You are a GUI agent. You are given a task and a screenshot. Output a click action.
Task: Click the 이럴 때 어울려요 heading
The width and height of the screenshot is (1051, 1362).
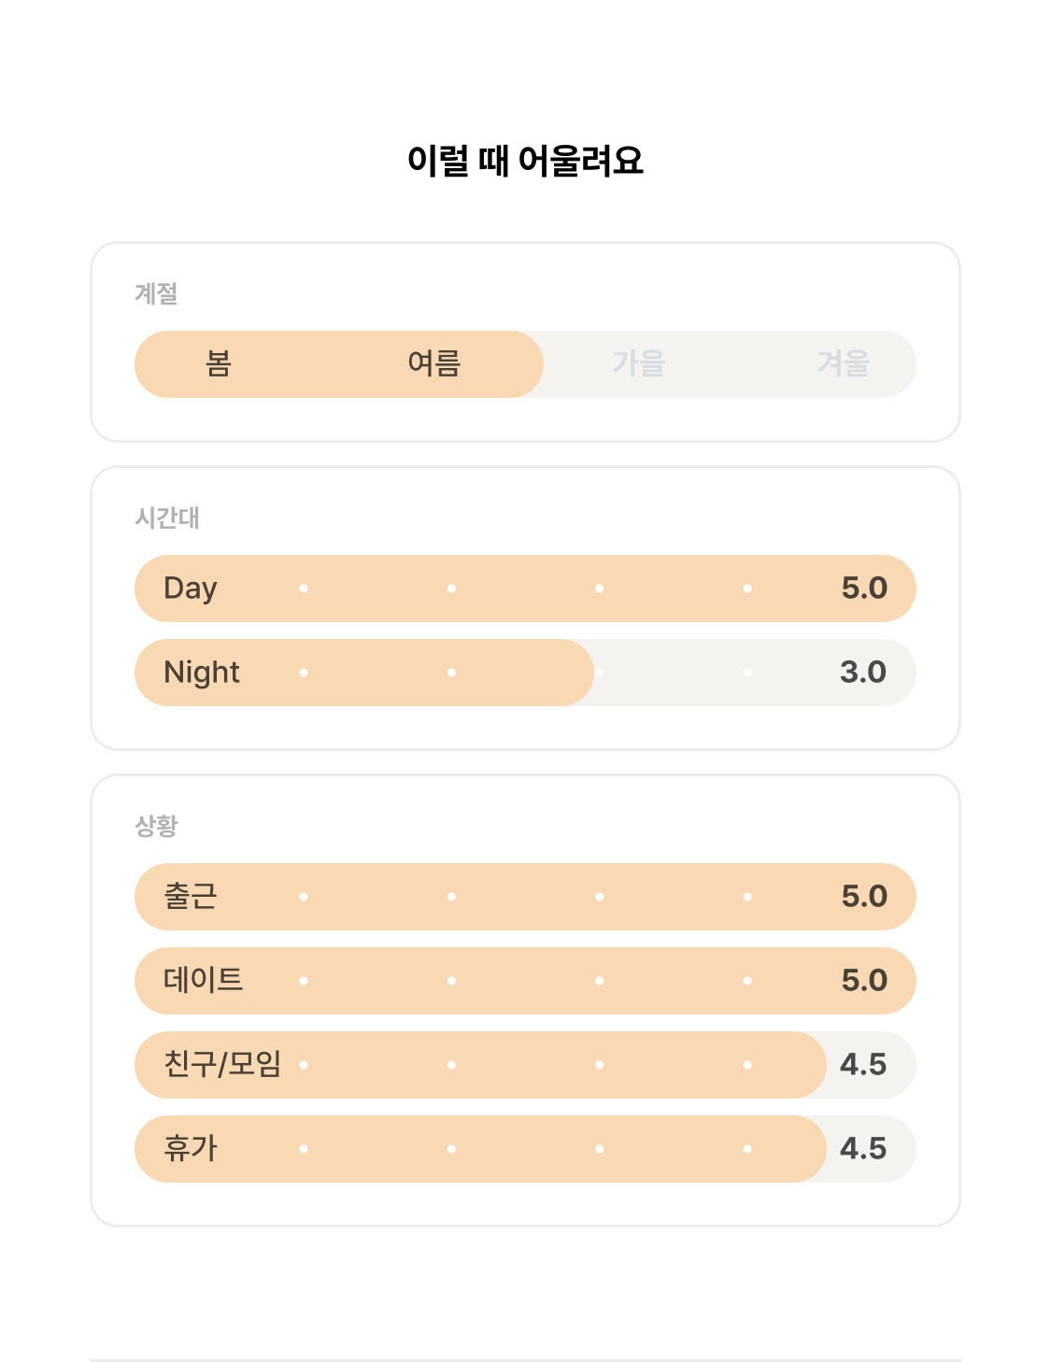pyautogui.click(x=525, y=161)
